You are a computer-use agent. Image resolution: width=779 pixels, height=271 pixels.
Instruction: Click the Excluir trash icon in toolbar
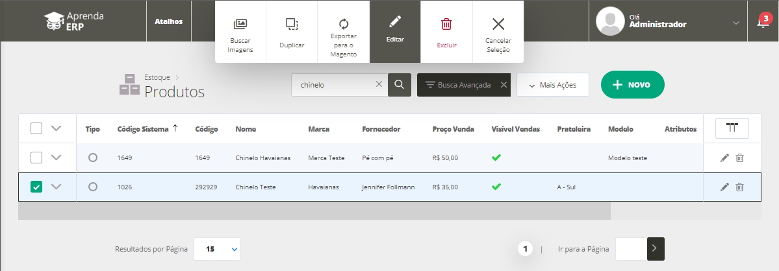tap(446, 25)
